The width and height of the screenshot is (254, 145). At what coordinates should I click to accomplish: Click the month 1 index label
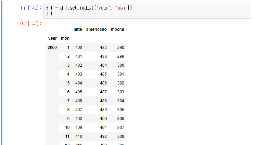(68, 48)
